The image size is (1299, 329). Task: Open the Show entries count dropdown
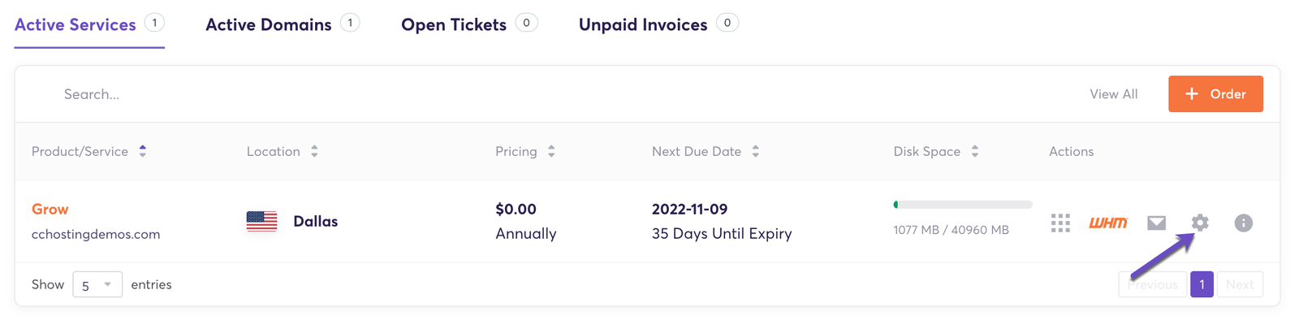97,284
